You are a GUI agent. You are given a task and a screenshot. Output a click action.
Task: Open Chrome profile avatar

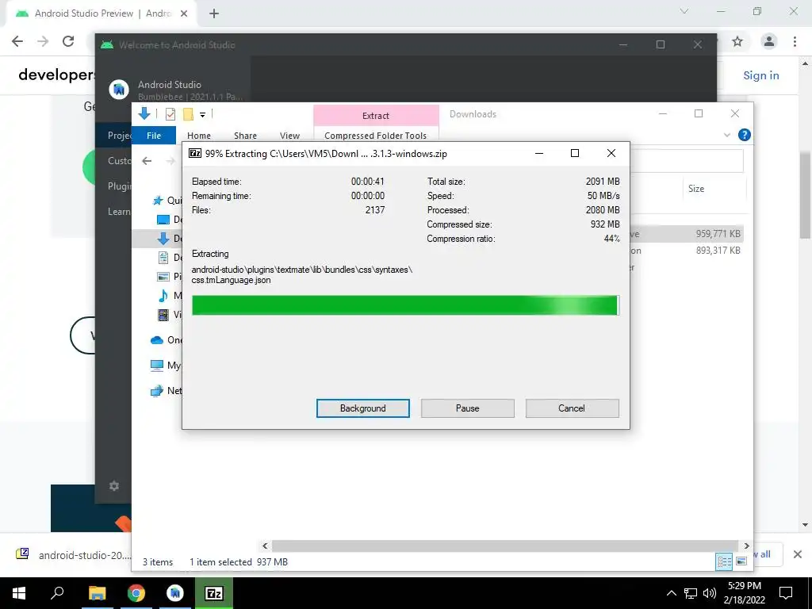(x=769, y=41)
